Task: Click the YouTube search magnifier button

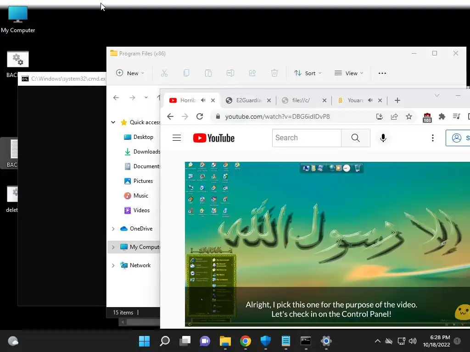Action: 356,137
